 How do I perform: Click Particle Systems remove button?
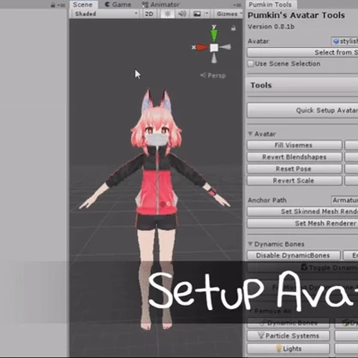coord(289,336)
